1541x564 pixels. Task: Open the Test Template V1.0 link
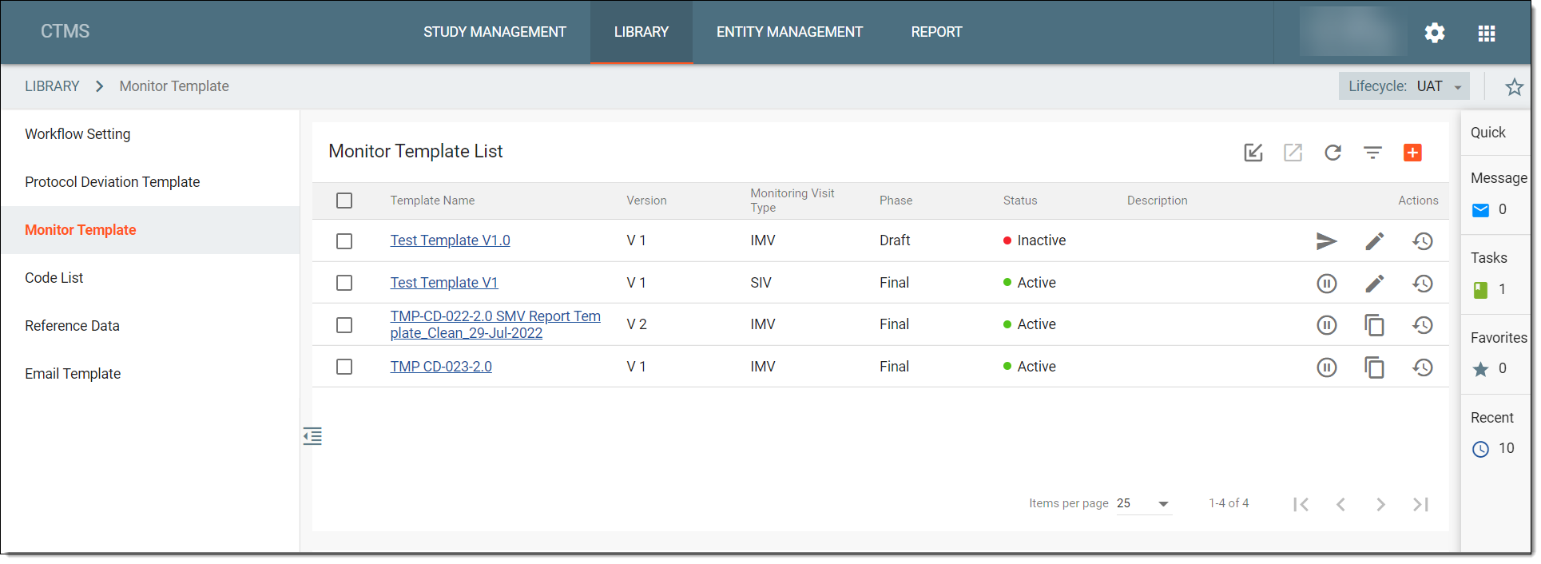click(x=450, y=240)
